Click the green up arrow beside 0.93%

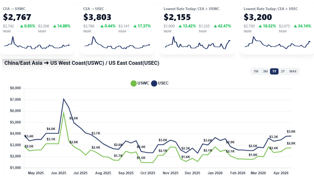coord(22,26)
